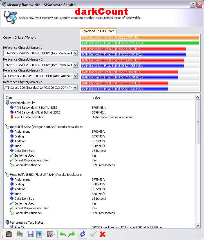Click the 5672MB/s Float Addition value

(x=98, y=189)
